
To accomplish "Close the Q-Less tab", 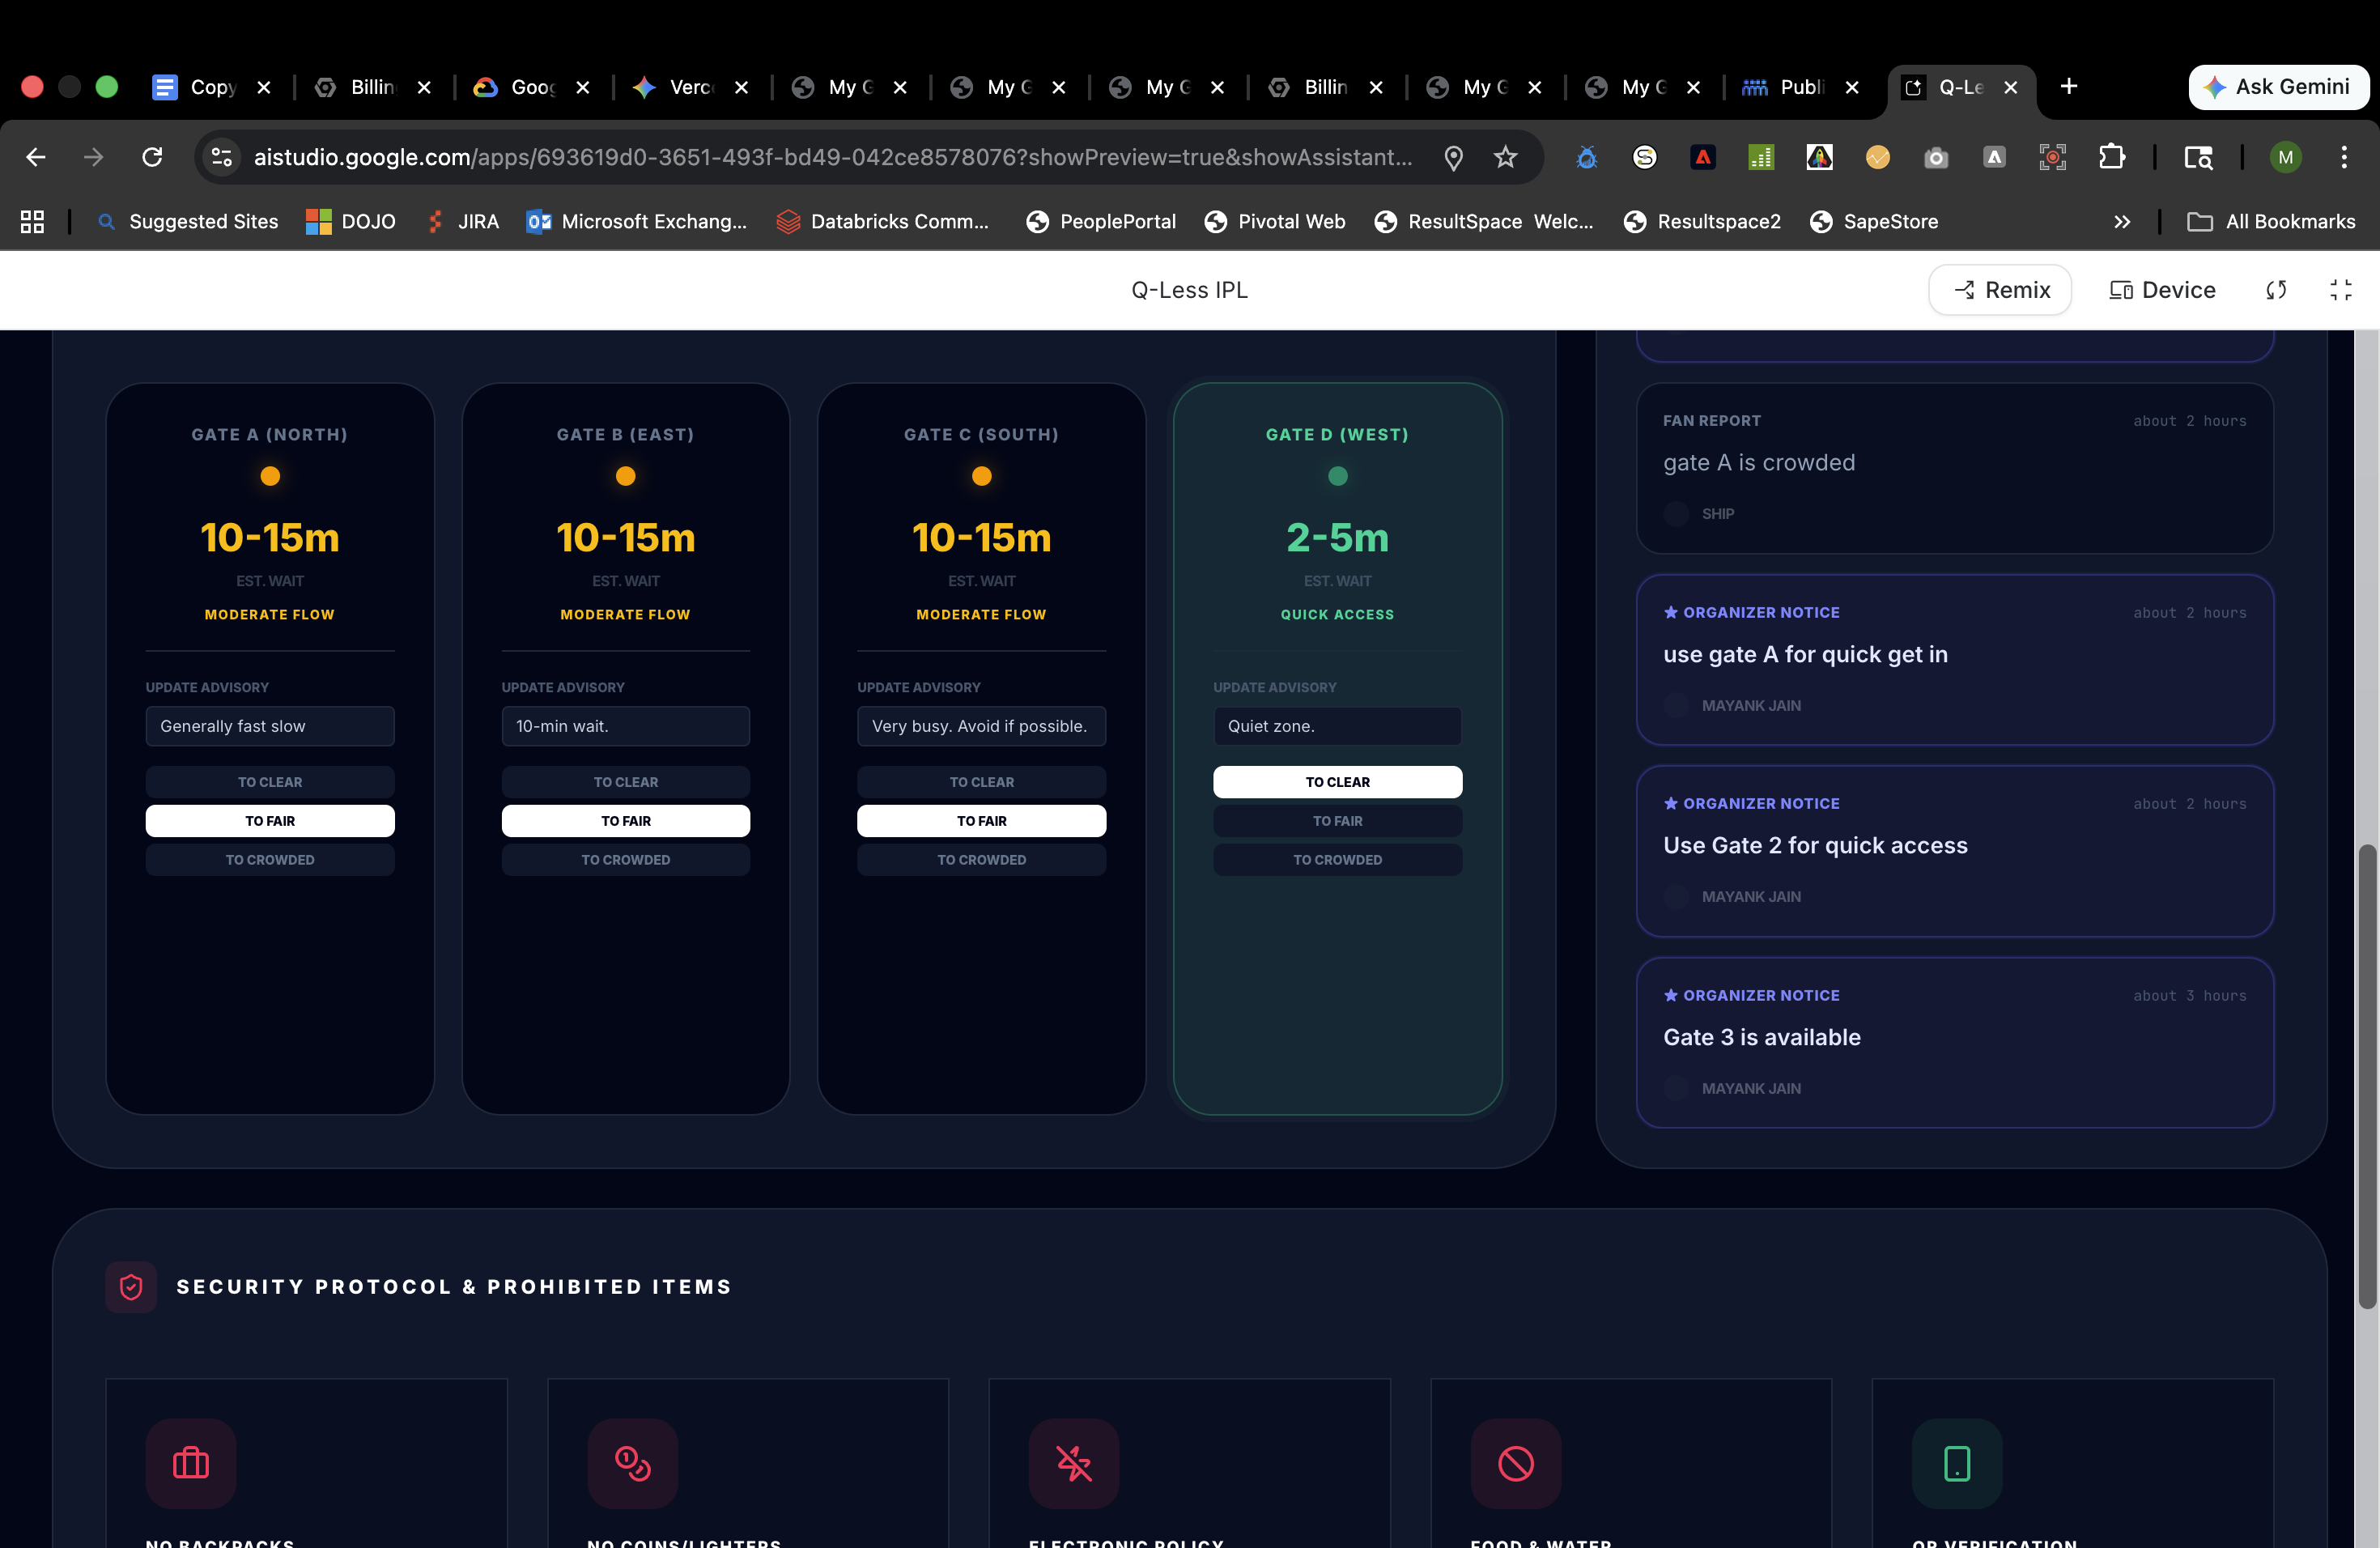I will (2011, 87).
